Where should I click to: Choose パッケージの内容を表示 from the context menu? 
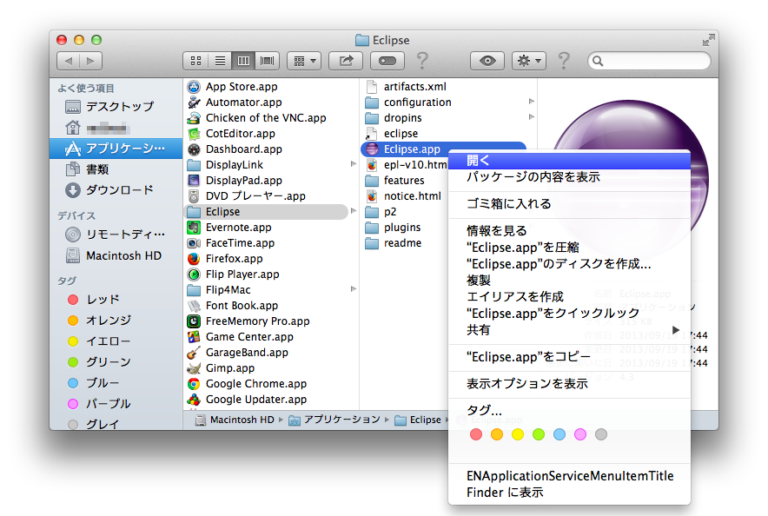[570, 177]
